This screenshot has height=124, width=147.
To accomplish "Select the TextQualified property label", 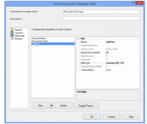I will click(x=87, y=70).
